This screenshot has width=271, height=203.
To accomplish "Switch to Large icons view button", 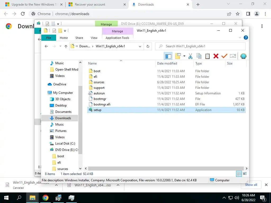I will click(245, 174).
